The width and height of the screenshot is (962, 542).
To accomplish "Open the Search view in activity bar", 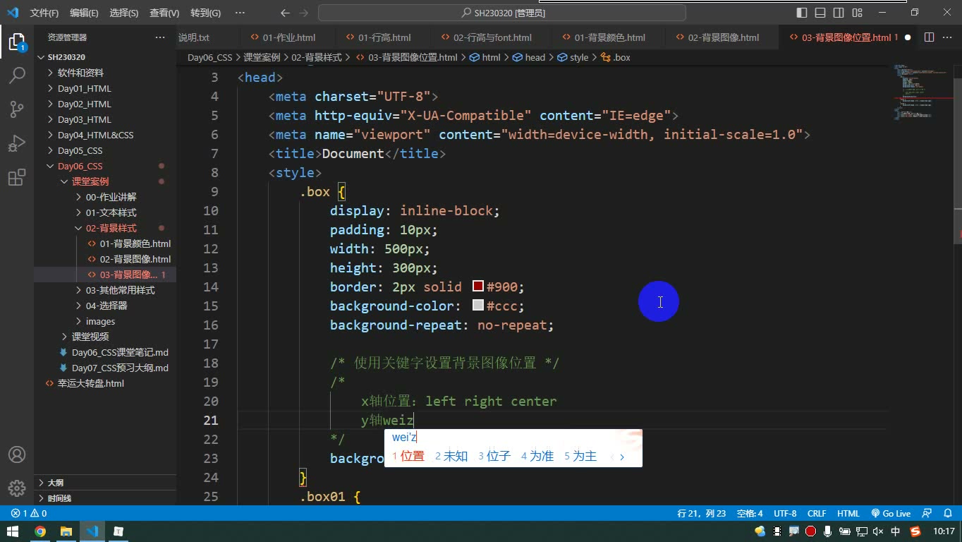I will (x=17, y=75).
